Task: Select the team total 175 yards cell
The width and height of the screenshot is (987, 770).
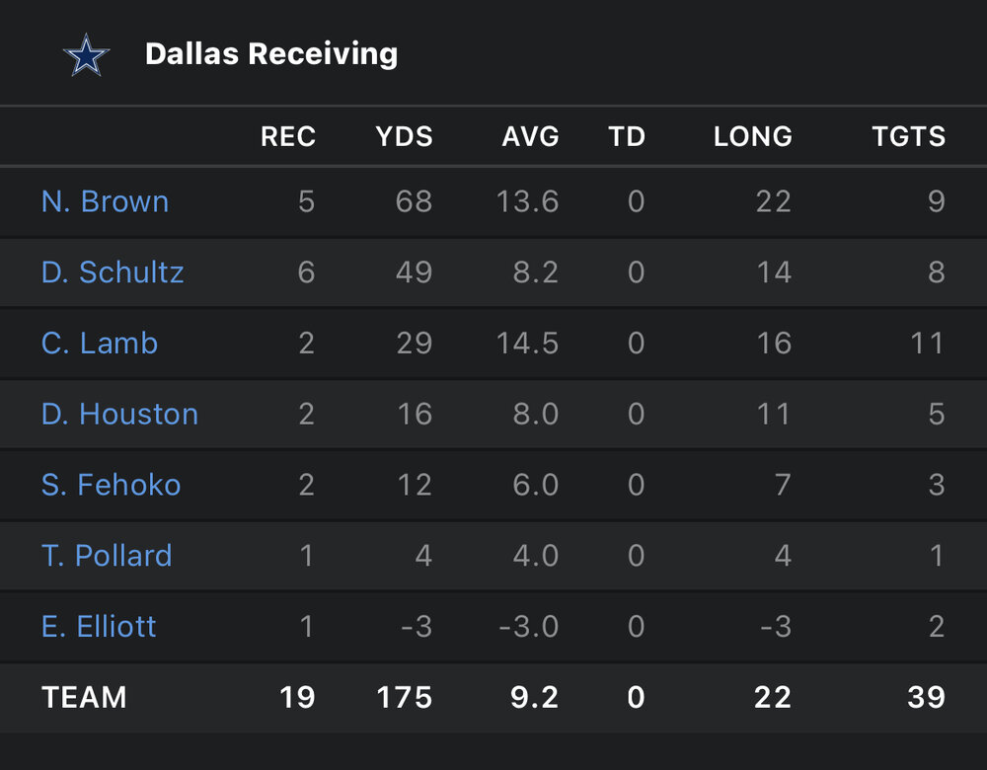Action: 404,698
